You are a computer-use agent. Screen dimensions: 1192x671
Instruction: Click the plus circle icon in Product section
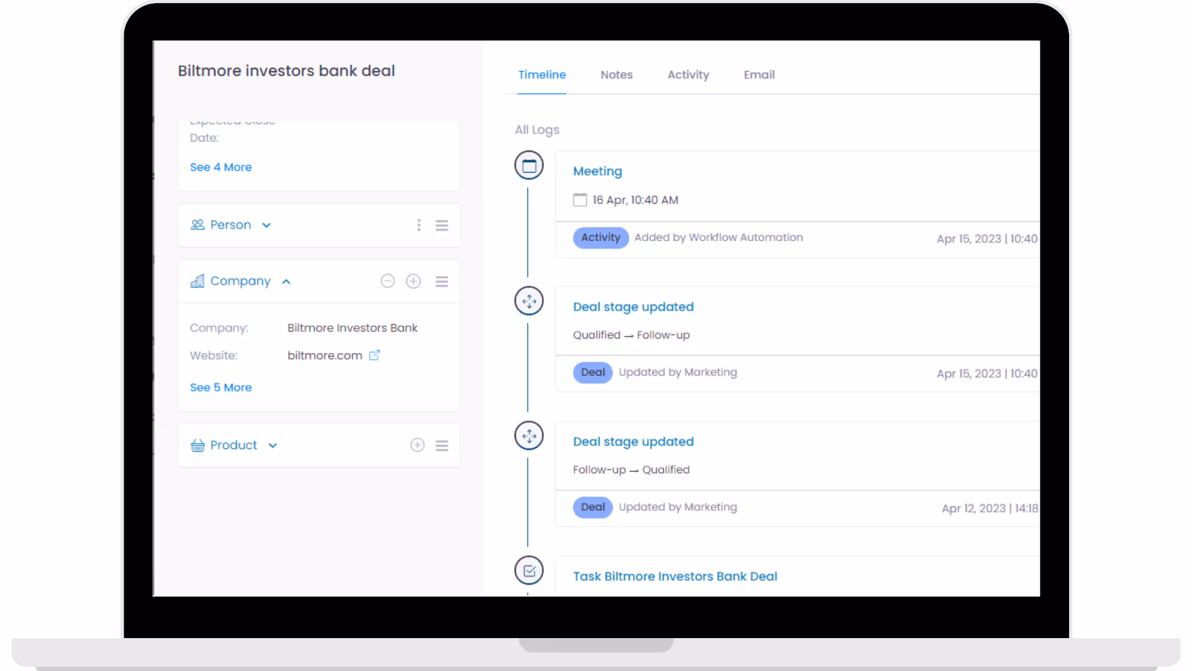[x=417, y=445]
